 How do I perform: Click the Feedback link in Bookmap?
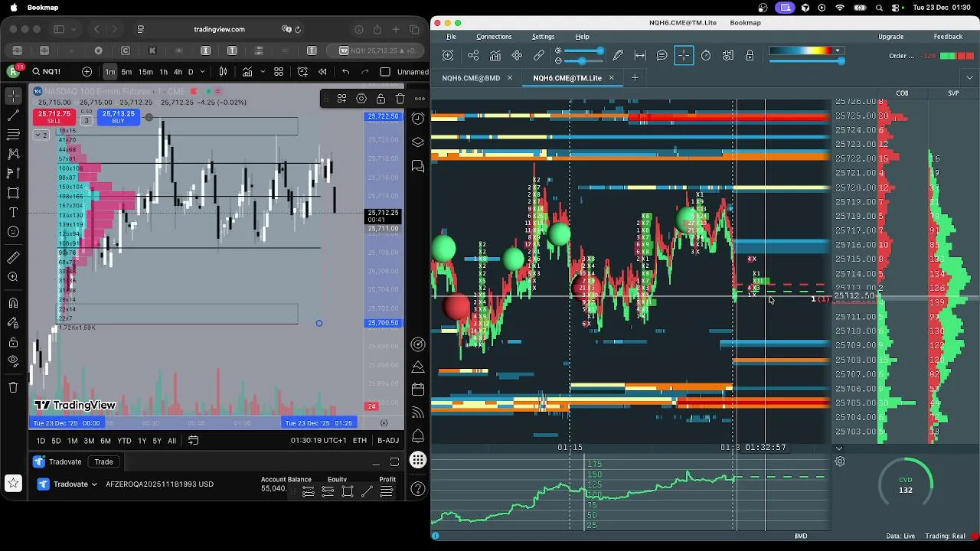pos(948,37)
